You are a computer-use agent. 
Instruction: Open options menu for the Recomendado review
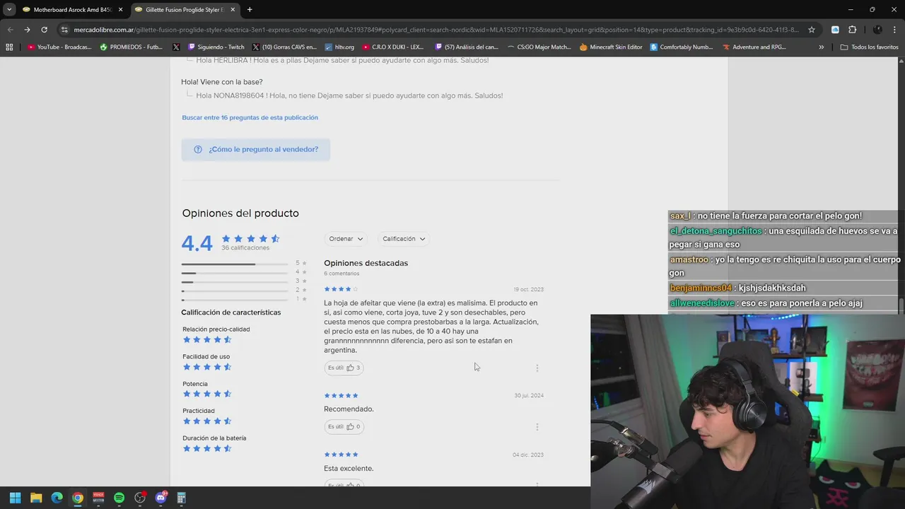point(537,427)
